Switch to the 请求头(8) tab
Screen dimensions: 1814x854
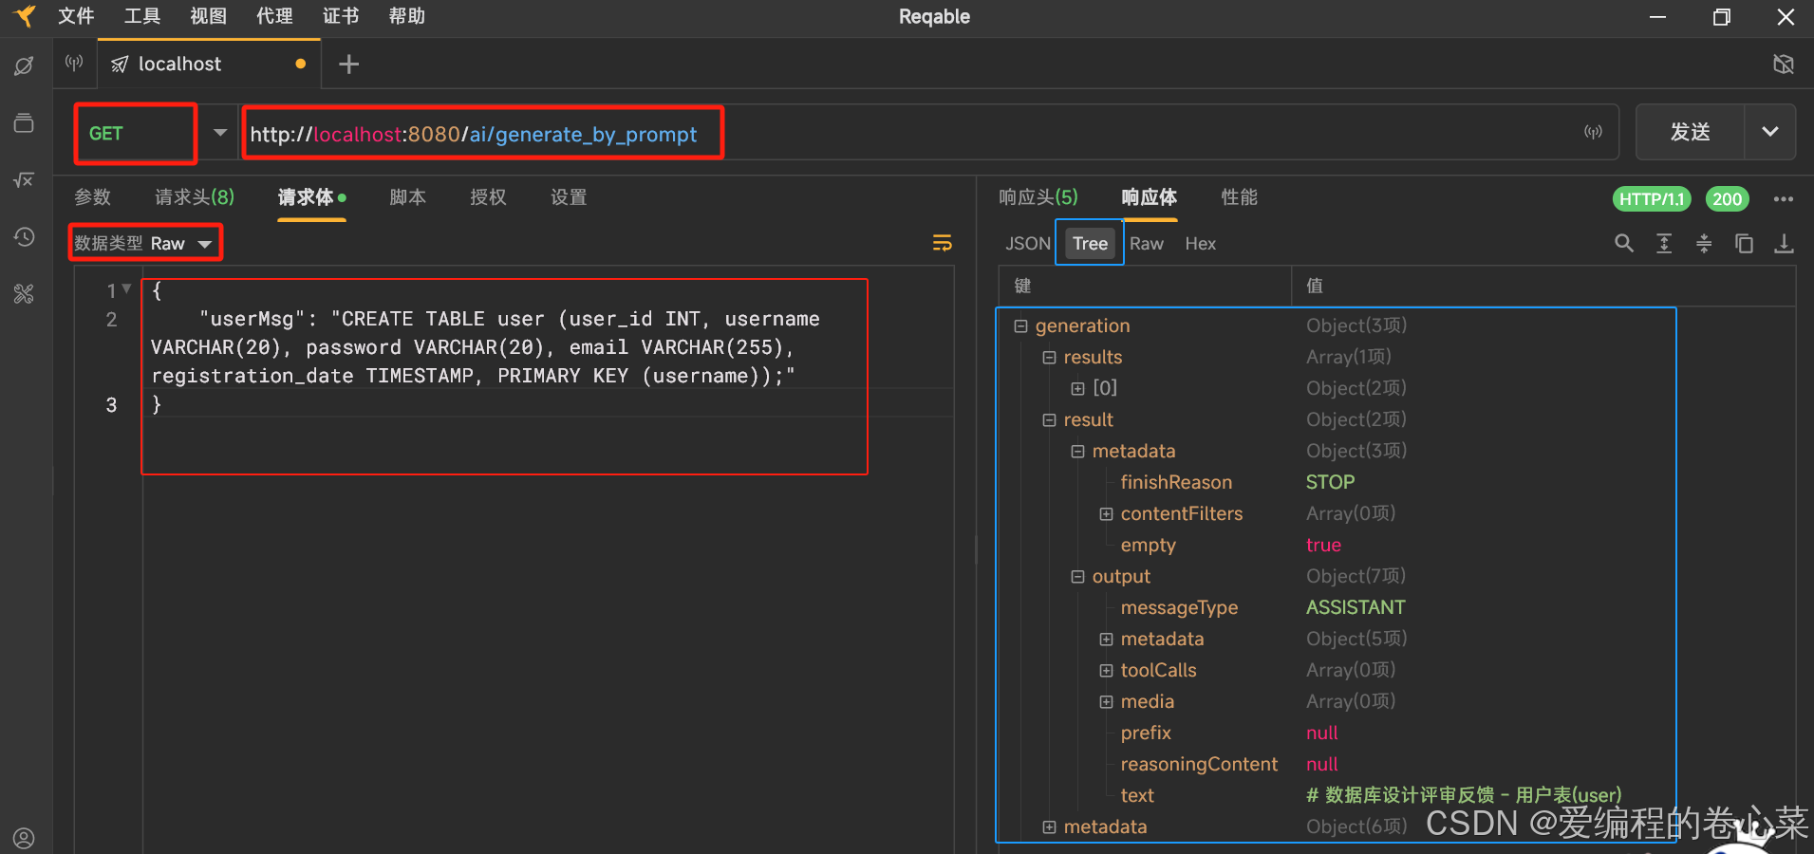click(195, 197)
